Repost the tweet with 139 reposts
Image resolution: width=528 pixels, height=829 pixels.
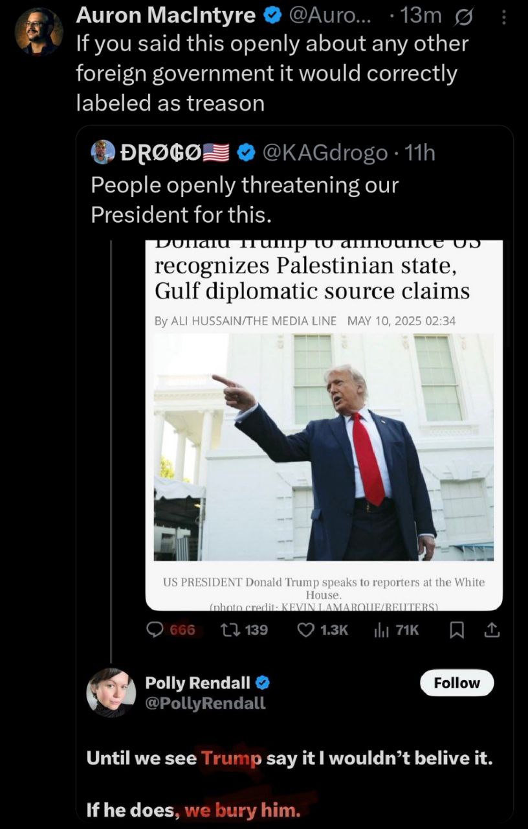tap(245, 630)
